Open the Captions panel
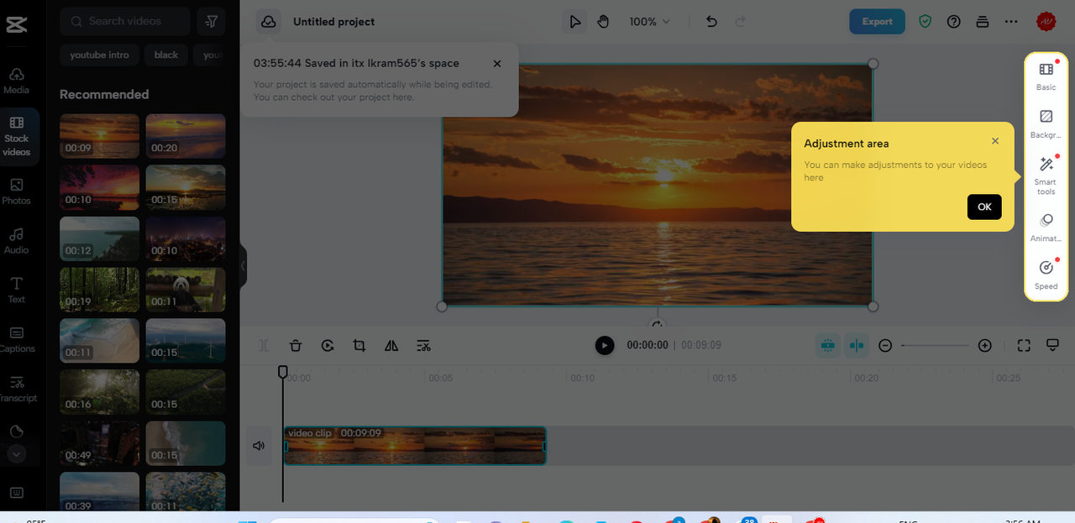The height and width of the screenshot is (523, 1075). click(x=16, y=339)
